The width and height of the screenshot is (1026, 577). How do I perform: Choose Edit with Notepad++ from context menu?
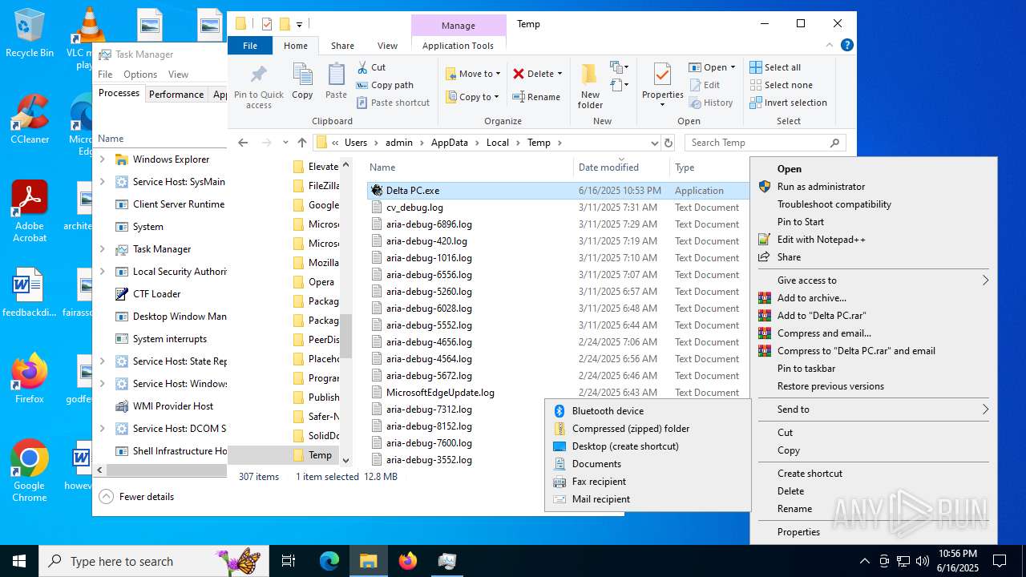click(874, 240)
